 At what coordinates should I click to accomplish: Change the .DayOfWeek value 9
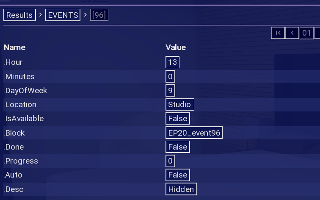[x=170, y=91]
